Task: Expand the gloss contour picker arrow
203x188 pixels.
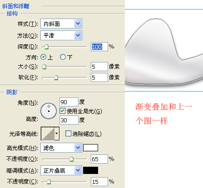Action: (57, 134)
